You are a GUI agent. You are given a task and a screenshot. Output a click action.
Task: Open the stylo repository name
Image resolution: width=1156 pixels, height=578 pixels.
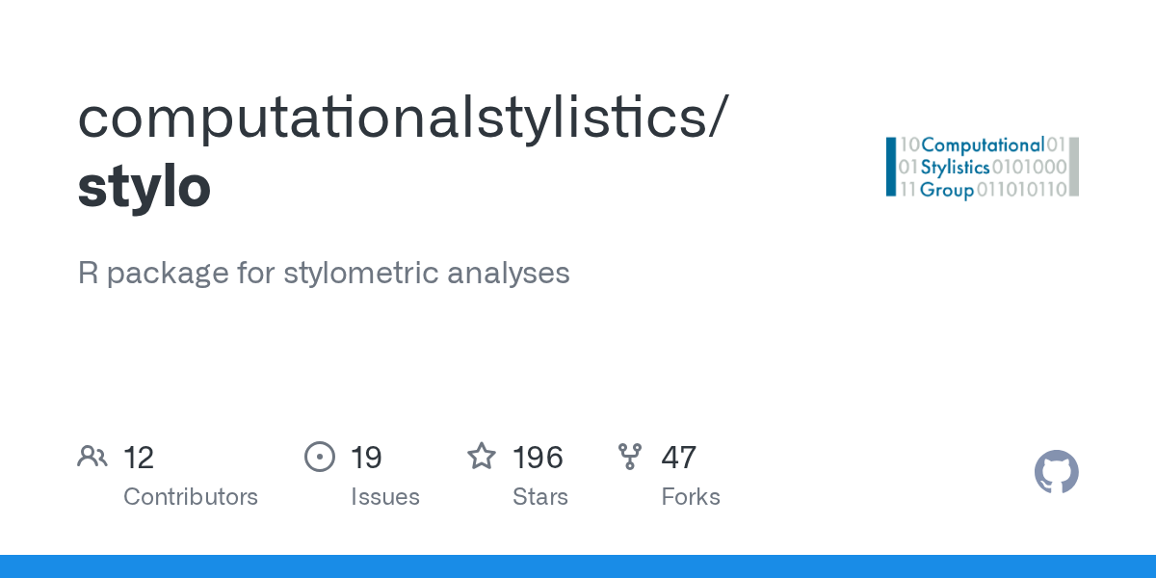tap(144, 187)
